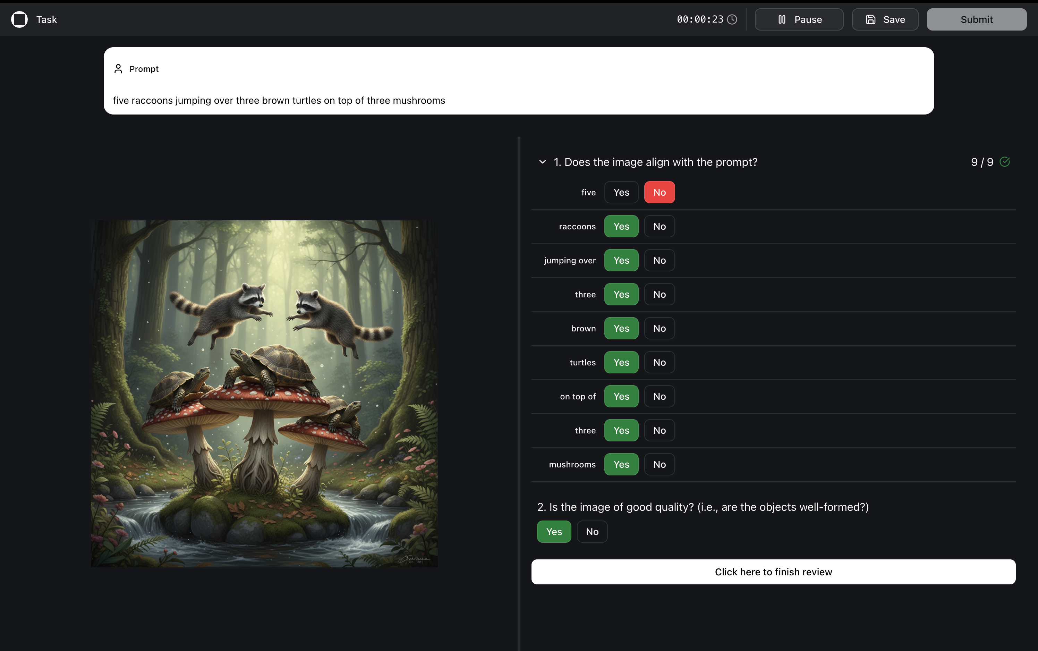Click the Submit button

(x=977, y=19)
